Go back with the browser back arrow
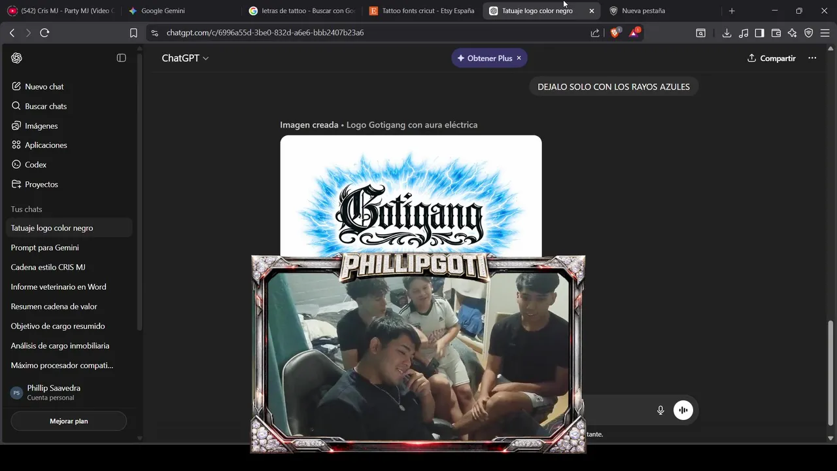Image resolution: width=837 pixels, height=471 pixels. tap(12, 33)
